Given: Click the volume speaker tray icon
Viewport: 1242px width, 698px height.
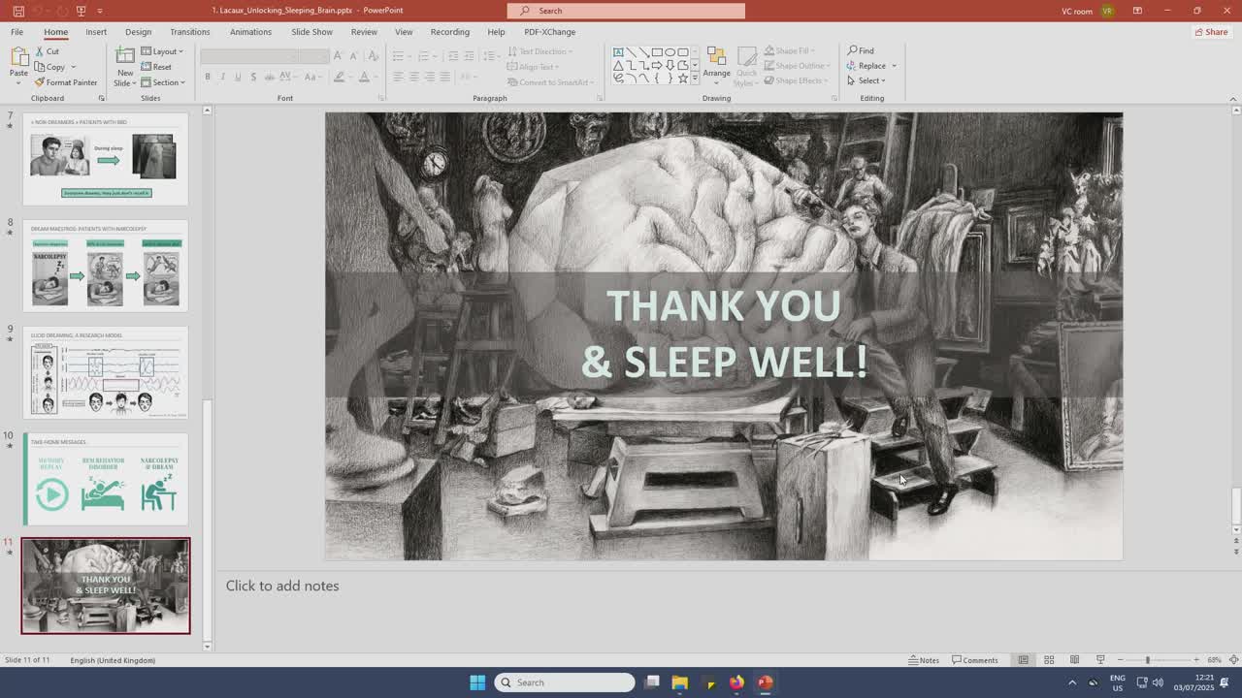Looking at the screenshot, I should tap(1158, 682).
